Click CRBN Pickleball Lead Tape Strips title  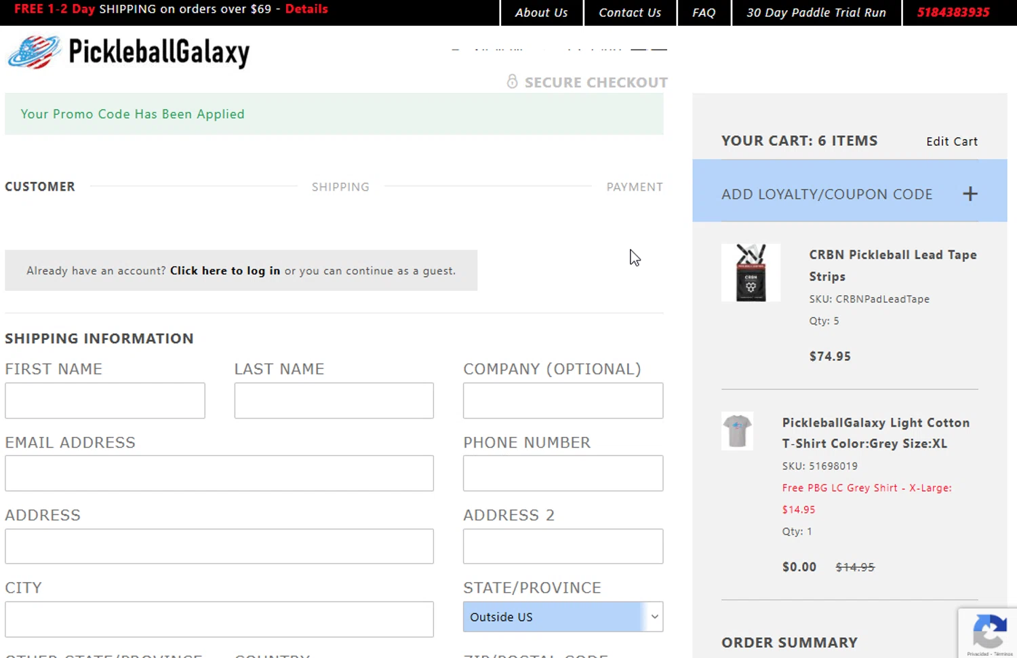893,265
